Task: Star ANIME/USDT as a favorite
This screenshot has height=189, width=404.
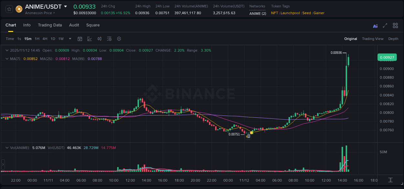Action: [x=9, y=9]
